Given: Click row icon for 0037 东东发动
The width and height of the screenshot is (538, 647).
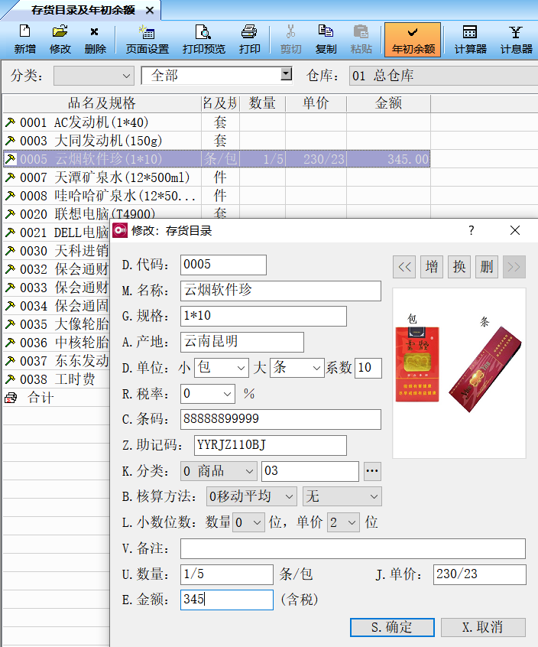Looking at the screenshot, I should (x=10, y=361).
